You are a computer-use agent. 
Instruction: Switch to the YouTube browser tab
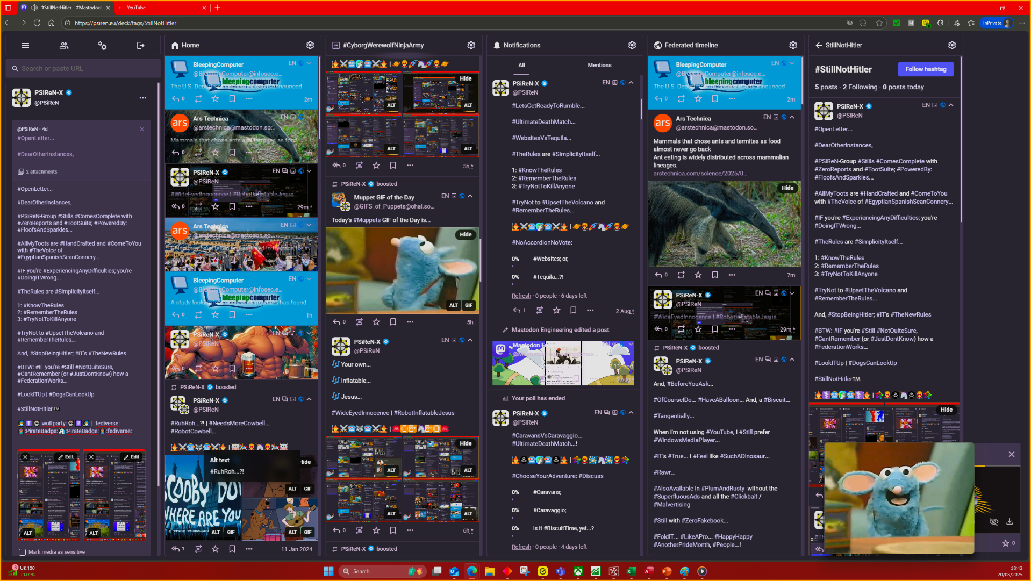coord(161,8)
